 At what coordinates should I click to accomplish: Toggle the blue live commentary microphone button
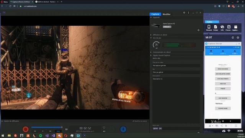[123, 129]
